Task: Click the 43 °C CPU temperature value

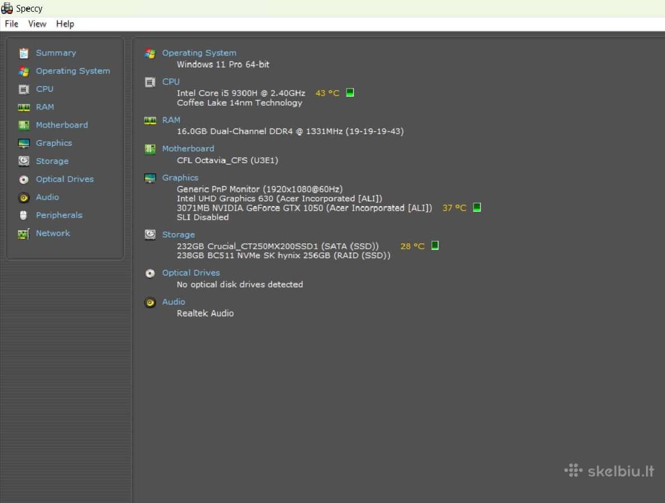Action: pos(327,93)
